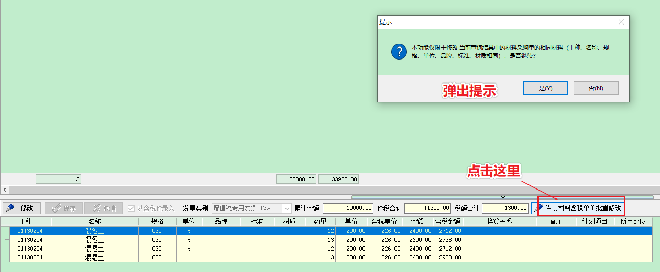Close the 提示 dialog with the X
Image resolution: width=660 pixels, height=272 pixels.
621,22
